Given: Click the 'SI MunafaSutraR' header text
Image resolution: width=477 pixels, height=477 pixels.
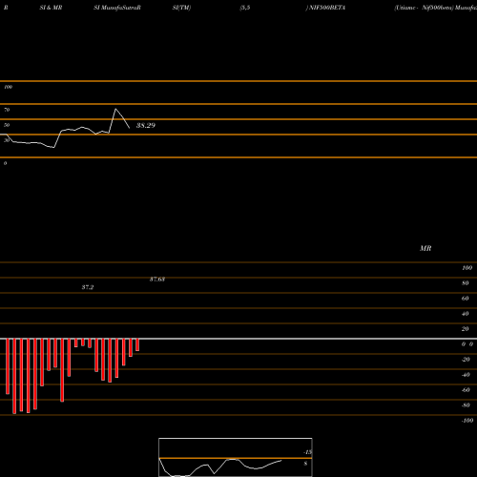Looking at the screenshot, I should pos(117,8).
